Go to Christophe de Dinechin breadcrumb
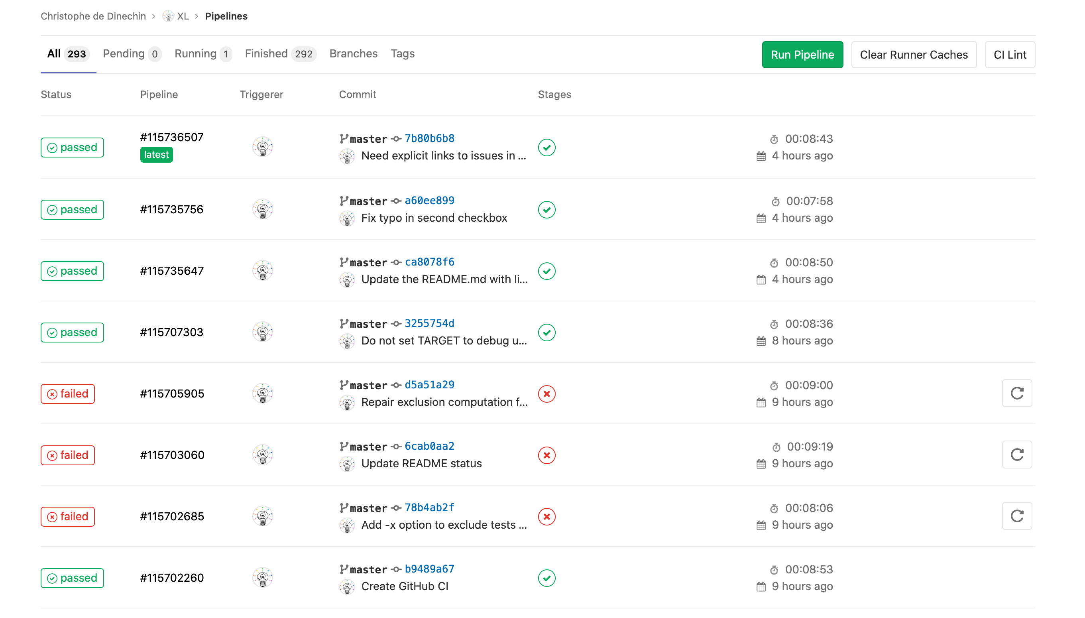This screenshot has height=618, width=1085. tap(93, 16)
